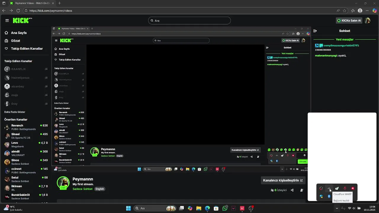Open Microsoft Store from the taskbar
This screenshot has height=213, width=379.
216,208
